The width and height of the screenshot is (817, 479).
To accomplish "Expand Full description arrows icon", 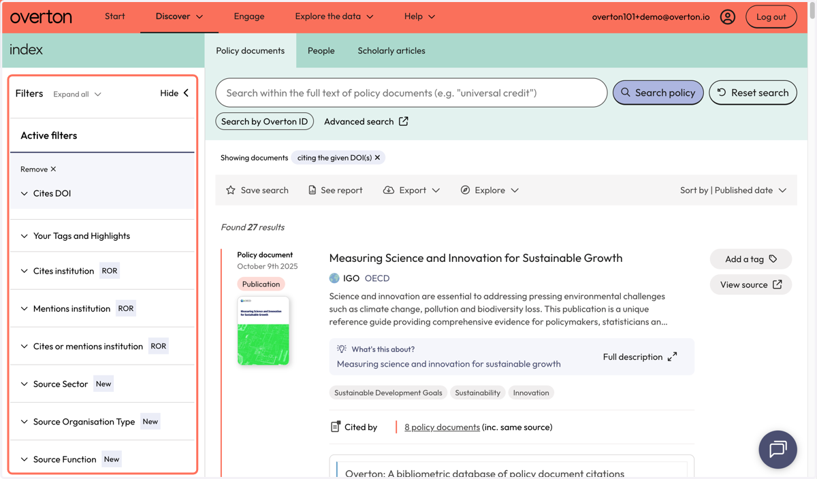I will (672, 357).
